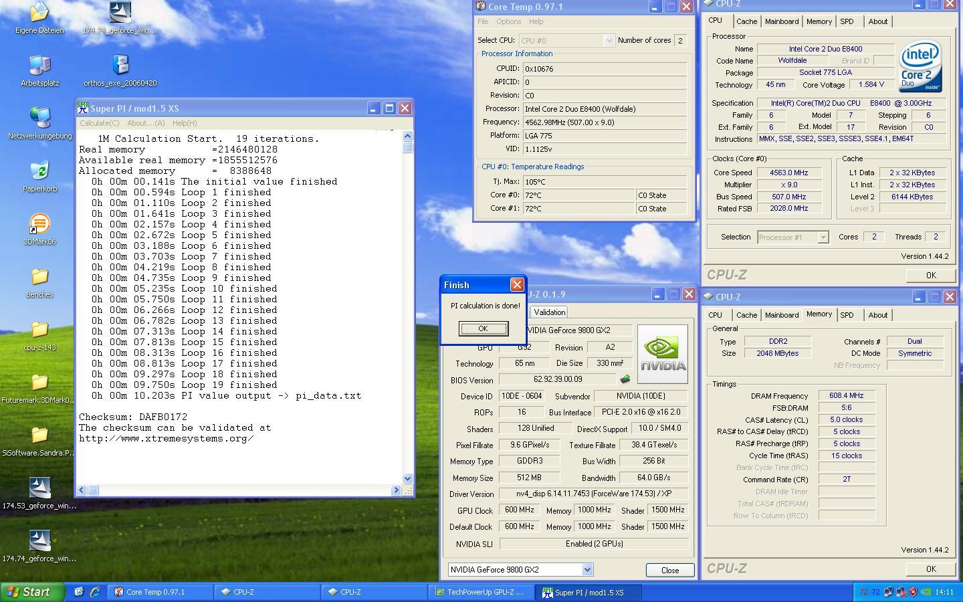Launch the 3DMark06 desktop shortcut
The height and width of the screenshot is (602, 963).
pyautogui.click(x=39, y=229)
